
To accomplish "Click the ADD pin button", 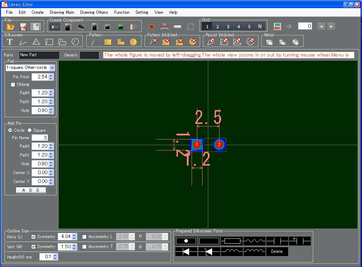I will click(31, 190).
